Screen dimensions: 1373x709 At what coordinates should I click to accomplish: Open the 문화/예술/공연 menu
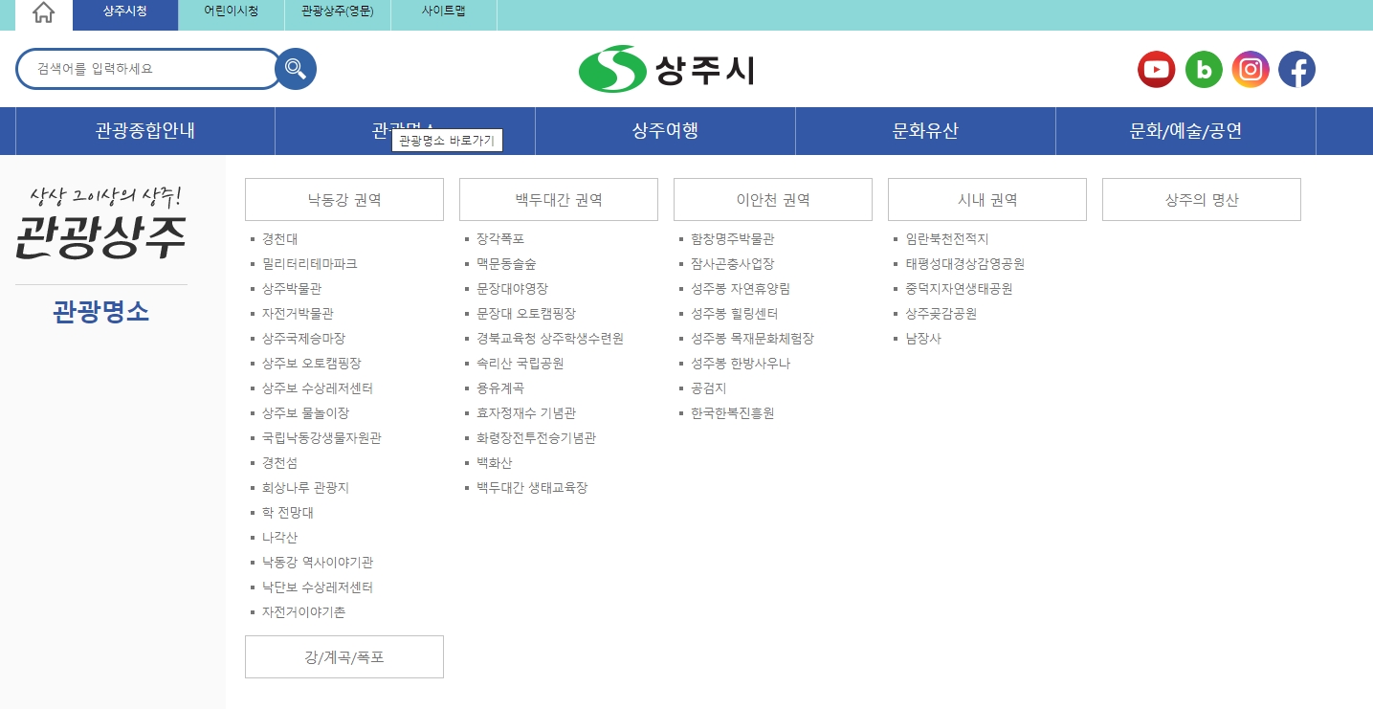[1185, 131]
